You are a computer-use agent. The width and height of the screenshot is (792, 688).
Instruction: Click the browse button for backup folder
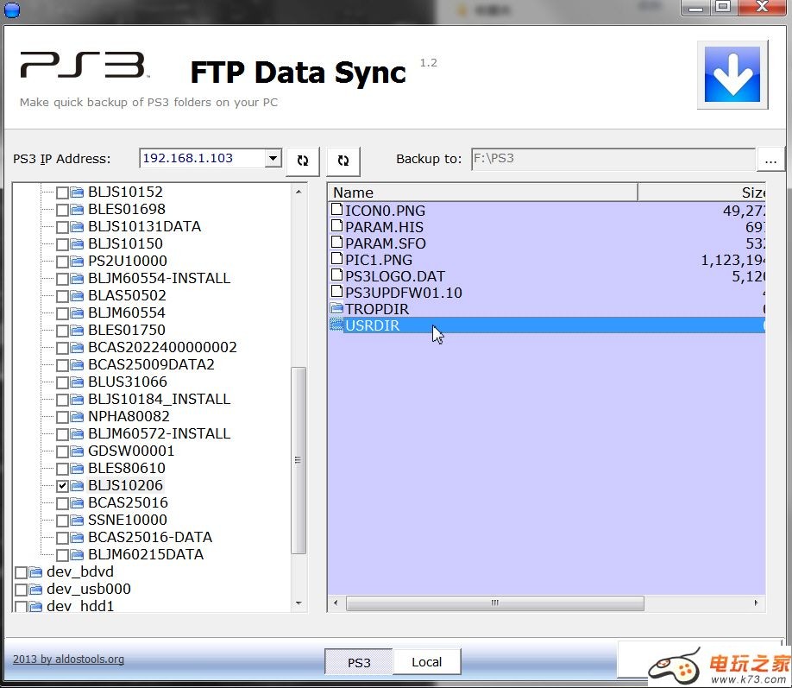(x=770, y=161)
